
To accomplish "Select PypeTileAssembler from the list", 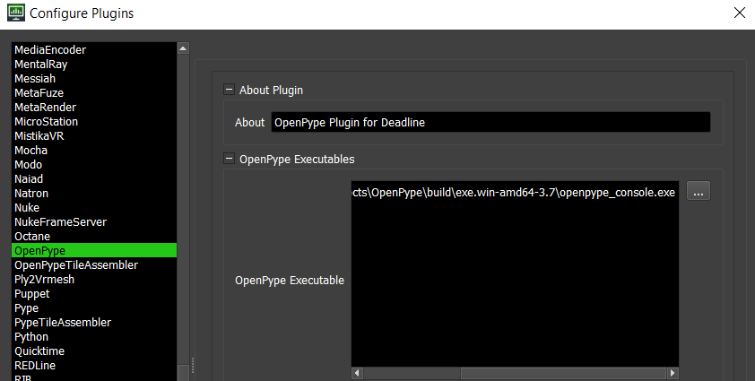I will click(x=63, y=323).
